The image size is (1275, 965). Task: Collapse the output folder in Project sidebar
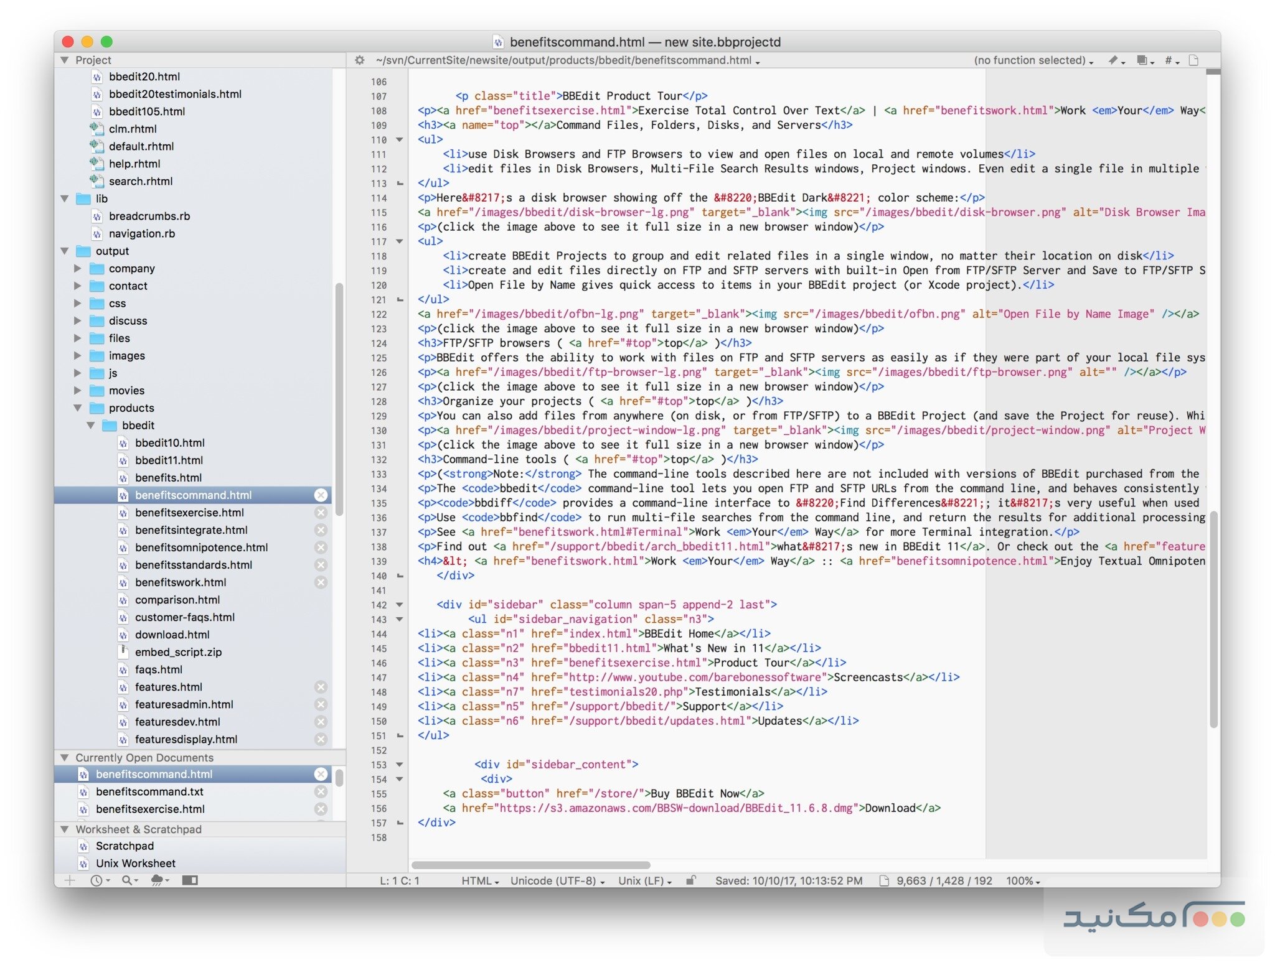[64, 251]
